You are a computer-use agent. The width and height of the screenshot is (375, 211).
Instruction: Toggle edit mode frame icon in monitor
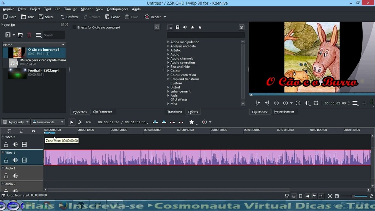(316, 103)
